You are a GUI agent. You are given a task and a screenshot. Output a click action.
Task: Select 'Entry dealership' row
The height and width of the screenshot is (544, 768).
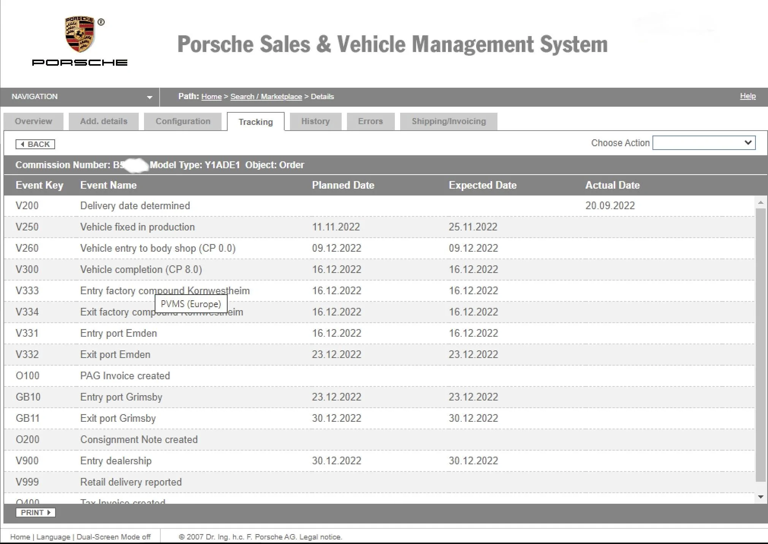tap(379, 461)
